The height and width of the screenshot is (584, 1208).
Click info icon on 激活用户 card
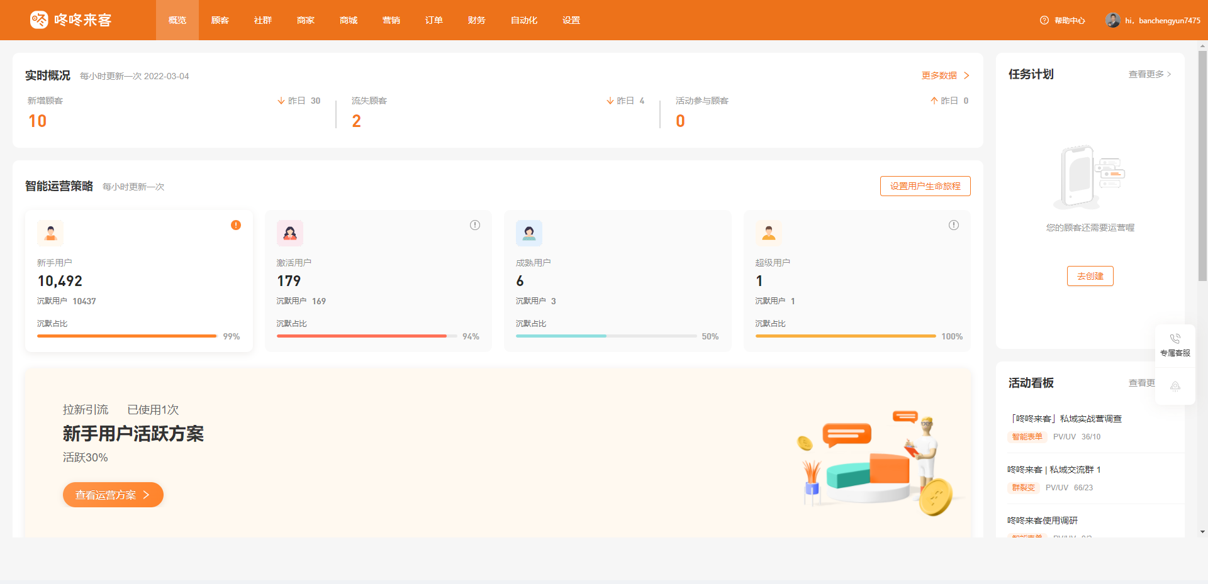475,225
